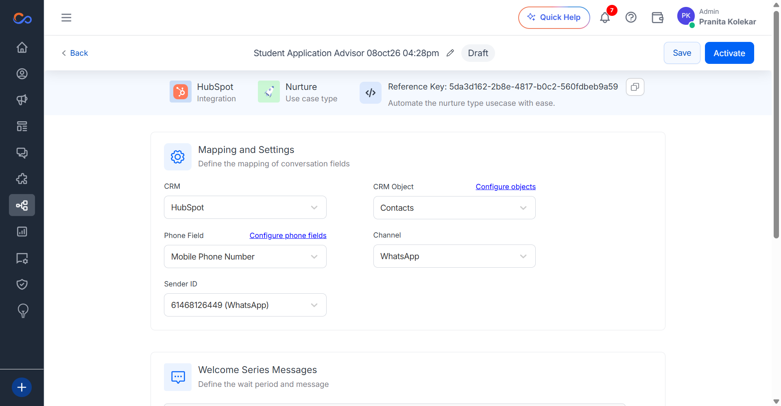Open the templates layout icon in sidebar
The width and height of the screenshot is (781, 406).
(x=22, y=127)
